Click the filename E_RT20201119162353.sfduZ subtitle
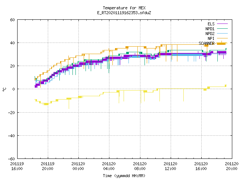The height and width of the screenshot is (179, 239). coord(124,13)
